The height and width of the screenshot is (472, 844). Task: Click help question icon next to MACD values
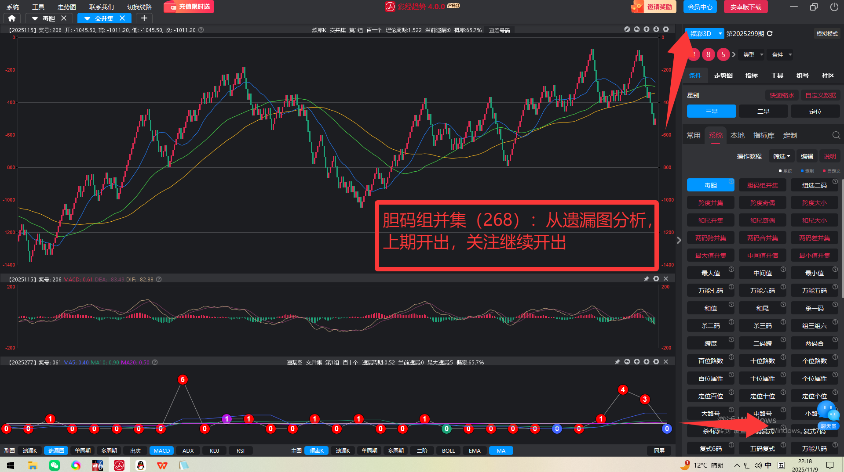[x=159, y=279]
